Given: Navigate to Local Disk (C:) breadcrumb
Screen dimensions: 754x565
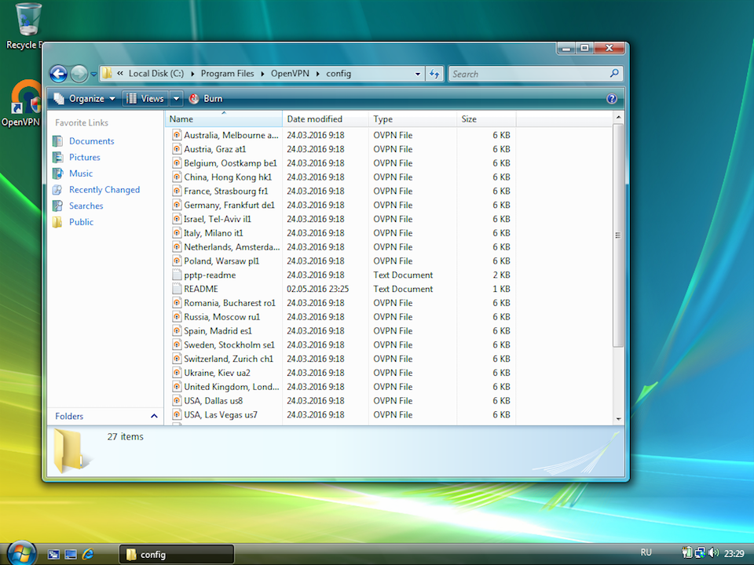Looking at the screenshot, I should (156, 74).
